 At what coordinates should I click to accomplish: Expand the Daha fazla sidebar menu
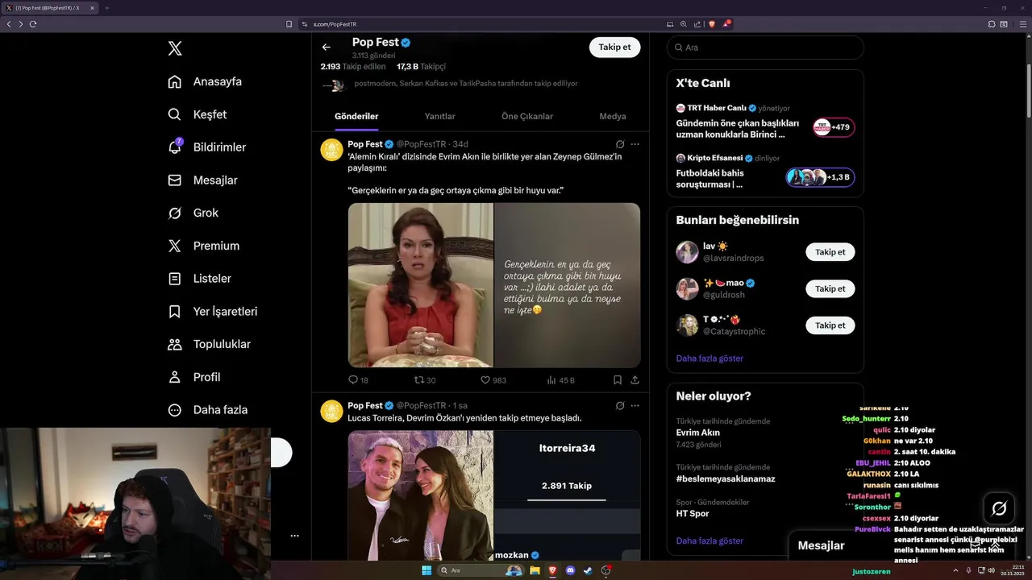[208, 410]
